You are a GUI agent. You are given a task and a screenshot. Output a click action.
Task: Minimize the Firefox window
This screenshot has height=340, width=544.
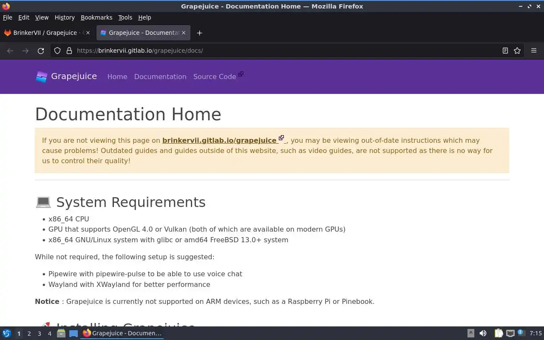coord(521,6)
